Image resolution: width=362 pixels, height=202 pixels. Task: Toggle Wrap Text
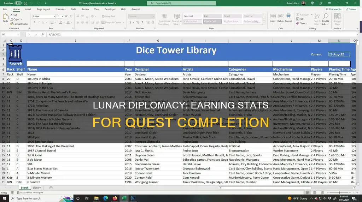pos(108,16)
